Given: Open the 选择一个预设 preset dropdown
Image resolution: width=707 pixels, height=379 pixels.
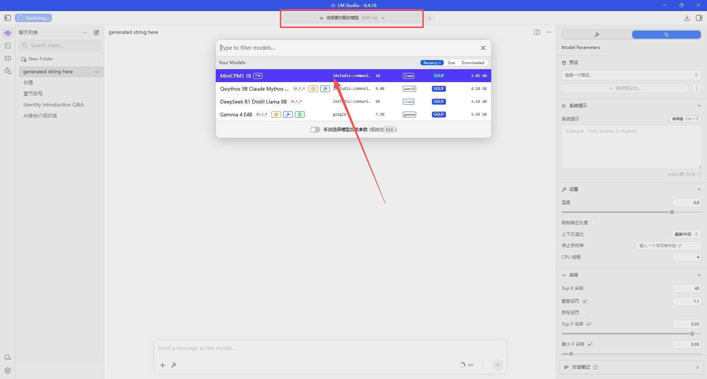Looking at the screenshot, I should coord(631,75).
